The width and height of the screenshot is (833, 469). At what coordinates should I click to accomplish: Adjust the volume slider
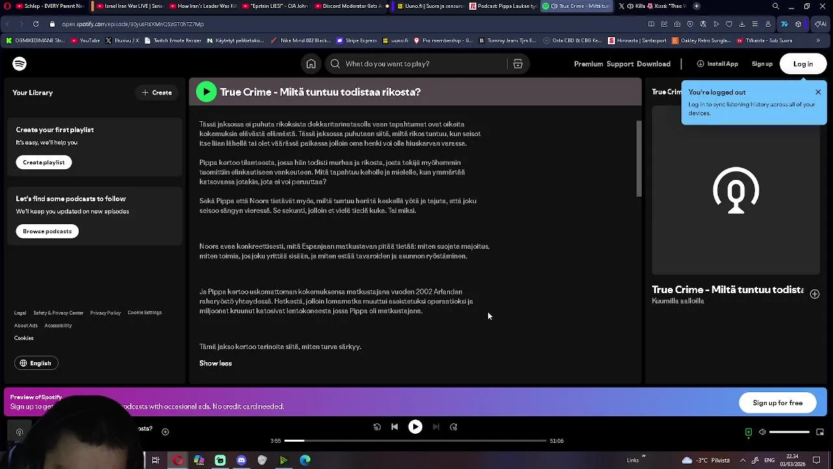[x=789, y=432]
